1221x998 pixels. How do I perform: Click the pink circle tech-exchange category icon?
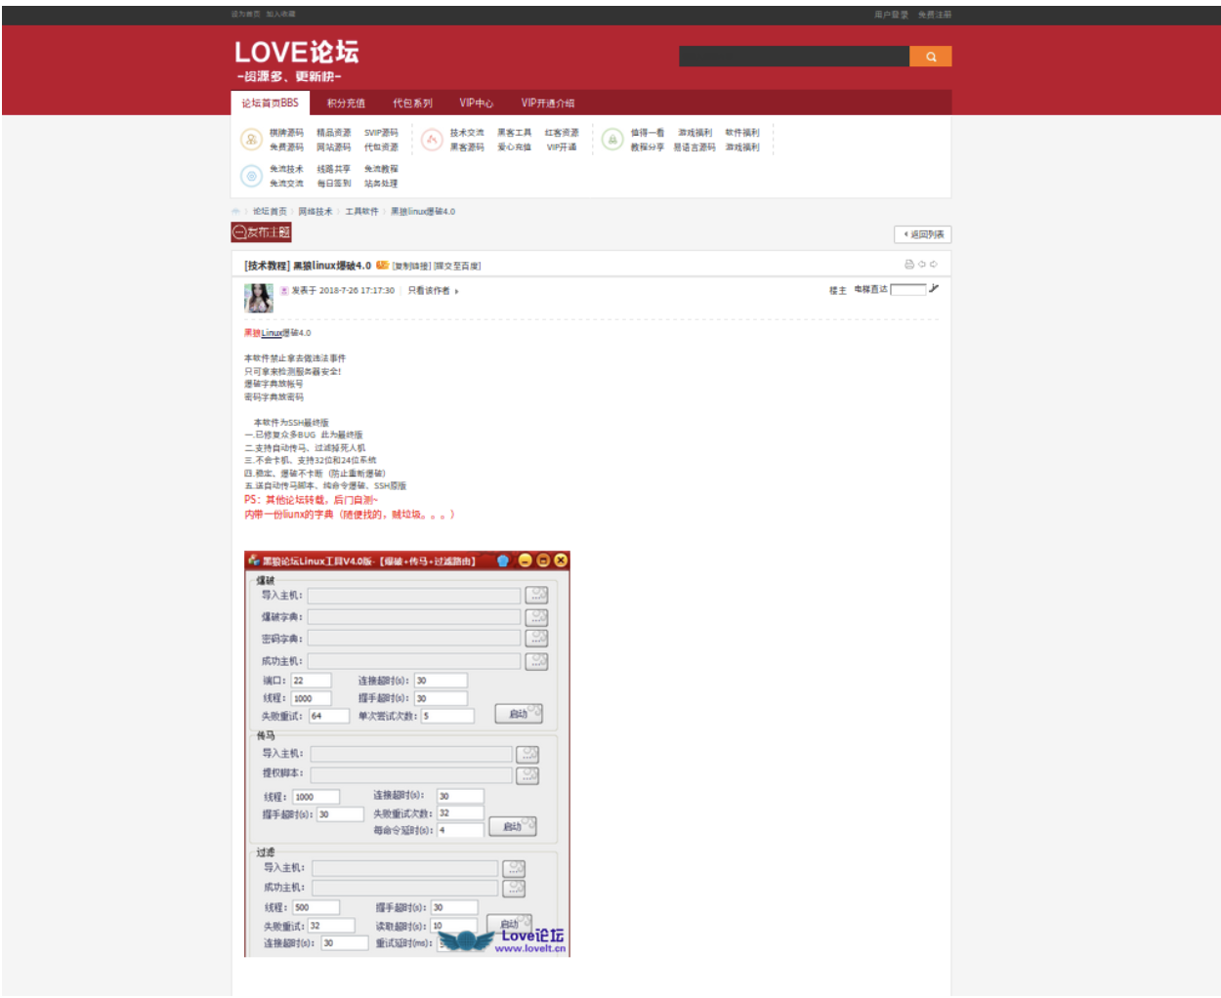(432, 140)
